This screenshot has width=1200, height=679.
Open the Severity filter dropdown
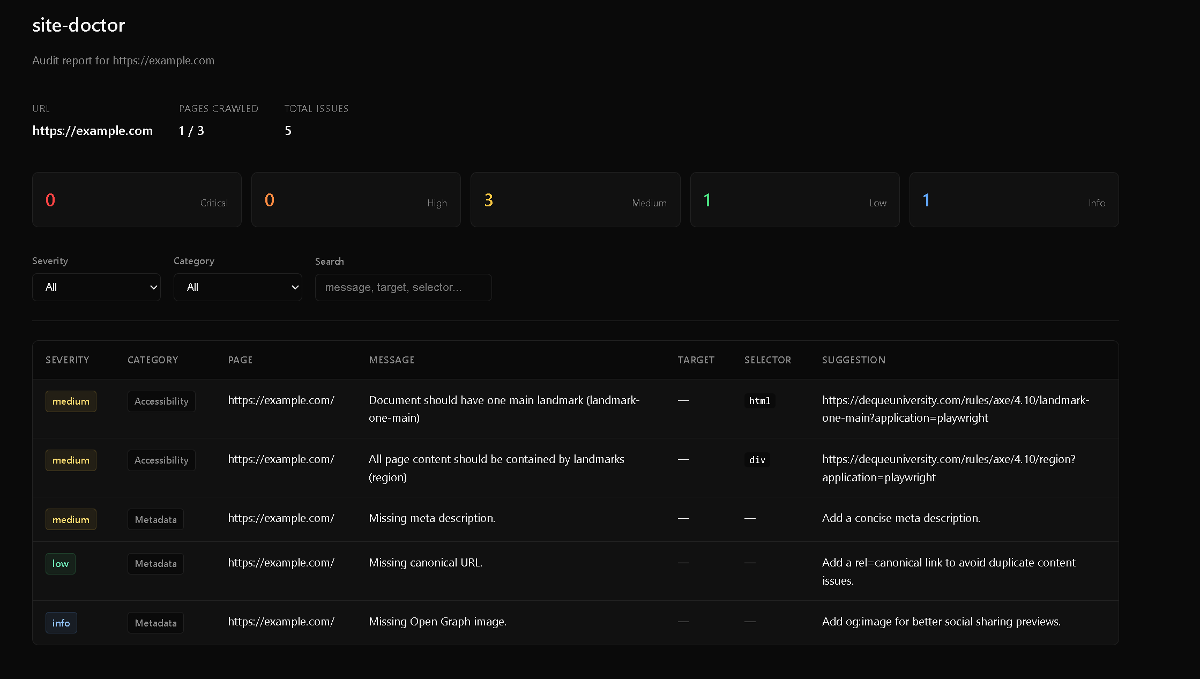pyautogui.click(x=96, y=287)
